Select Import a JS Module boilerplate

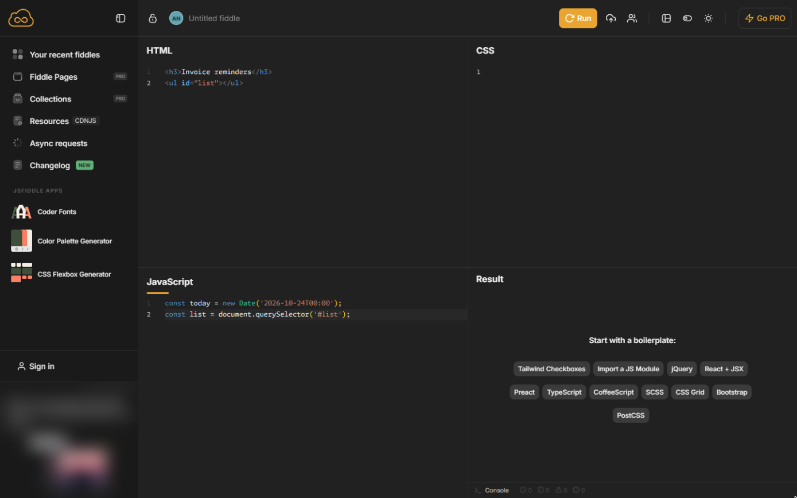628,369
